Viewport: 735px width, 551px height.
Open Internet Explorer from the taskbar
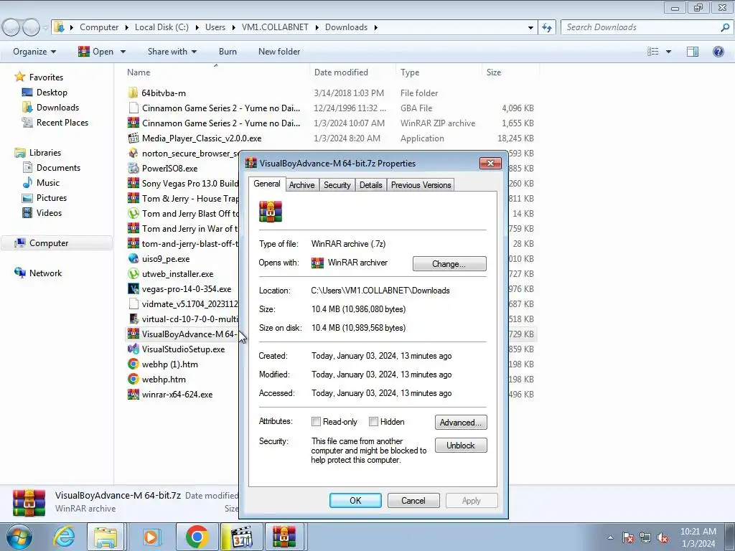(x=64, y=537)
